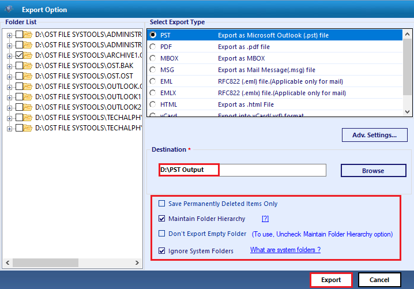Pick the HTML export radio option
The width and height of the screenshot is (414, 289).
(x=153, y=104)
